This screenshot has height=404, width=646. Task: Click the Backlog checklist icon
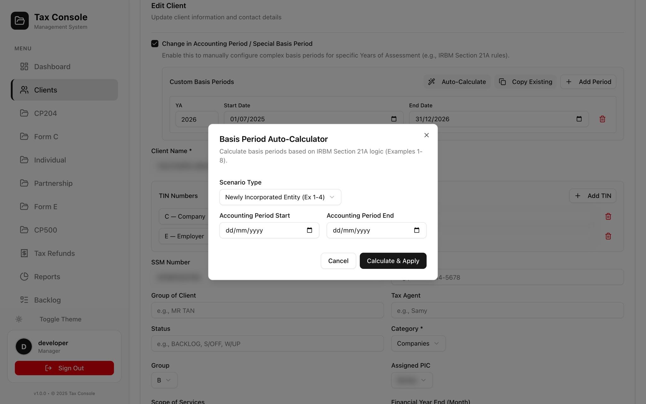click(x=24, y=300)
